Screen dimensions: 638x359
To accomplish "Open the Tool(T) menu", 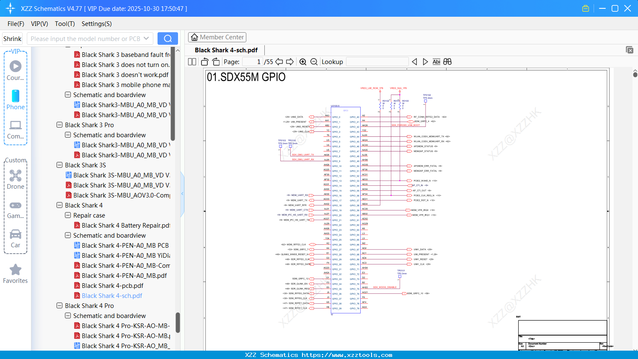I will pos(65,24).
